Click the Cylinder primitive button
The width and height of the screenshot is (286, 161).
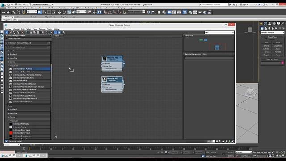coord(266,49)
